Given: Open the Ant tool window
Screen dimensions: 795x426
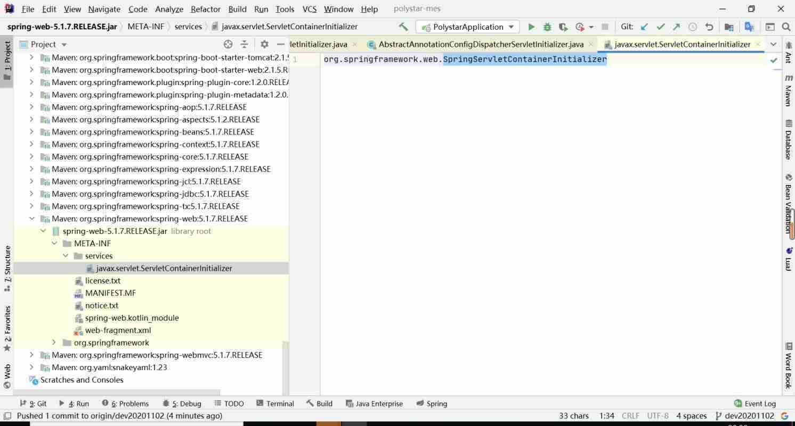Looking at the screenshot, I should [x=788, y=53].
